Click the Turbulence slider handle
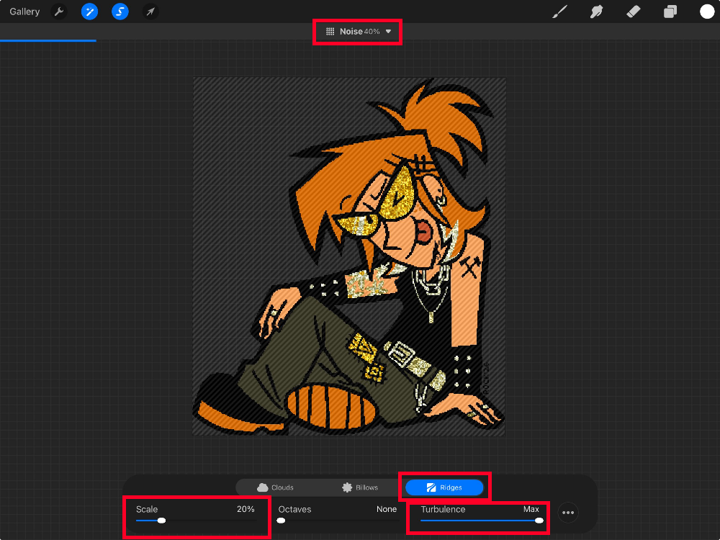720x540 pixels. click(x=539, y=520)
